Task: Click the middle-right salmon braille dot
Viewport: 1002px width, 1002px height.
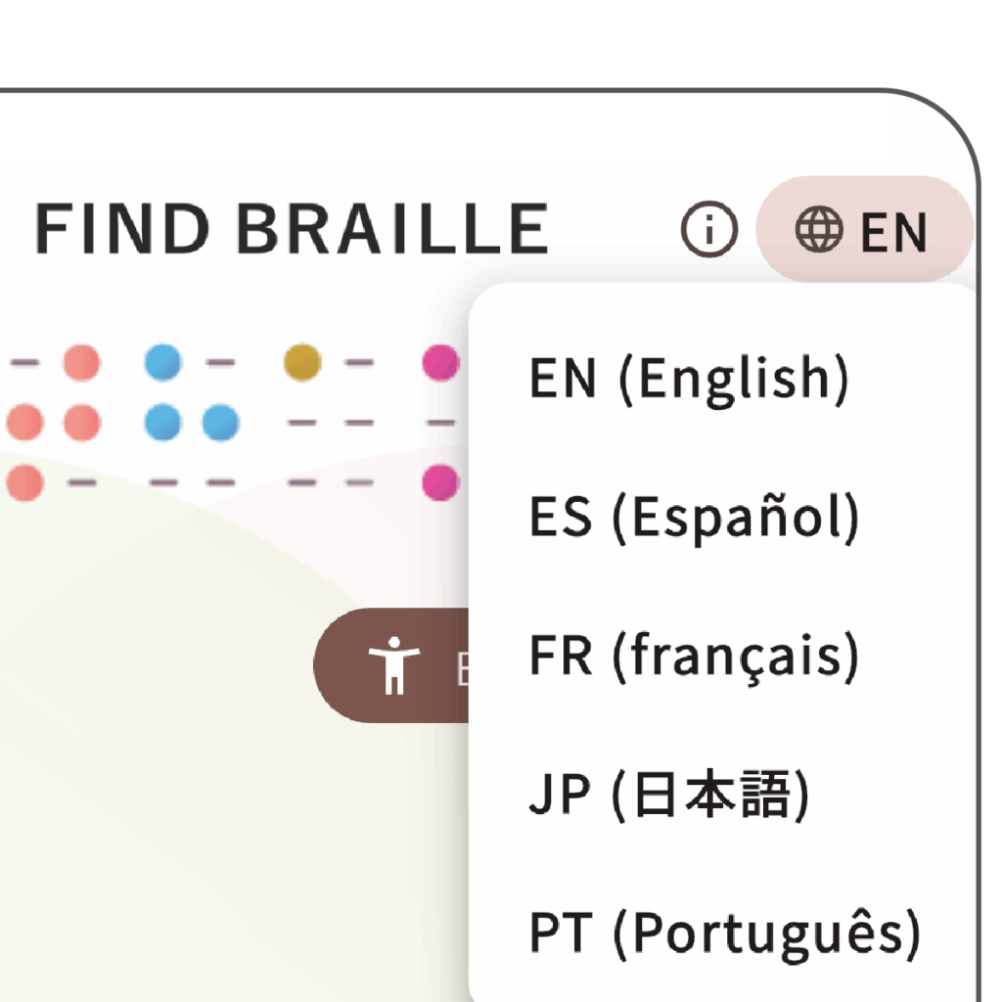Action: tap(81, 423)
